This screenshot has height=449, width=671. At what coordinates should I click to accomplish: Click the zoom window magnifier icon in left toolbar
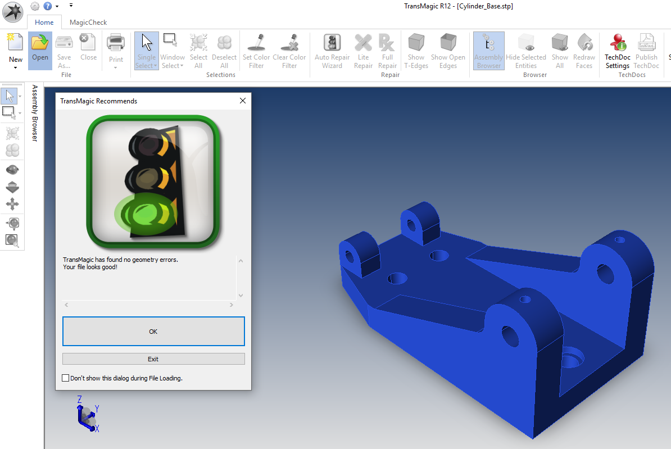(x=12, y=241)
